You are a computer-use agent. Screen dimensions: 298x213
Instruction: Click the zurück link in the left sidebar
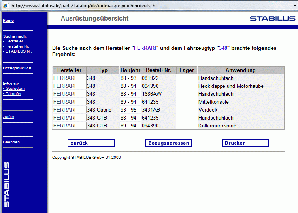click(x=9, y=117)
